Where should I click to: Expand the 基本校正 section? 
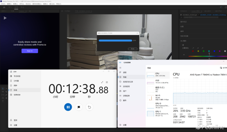pos(184,22)
